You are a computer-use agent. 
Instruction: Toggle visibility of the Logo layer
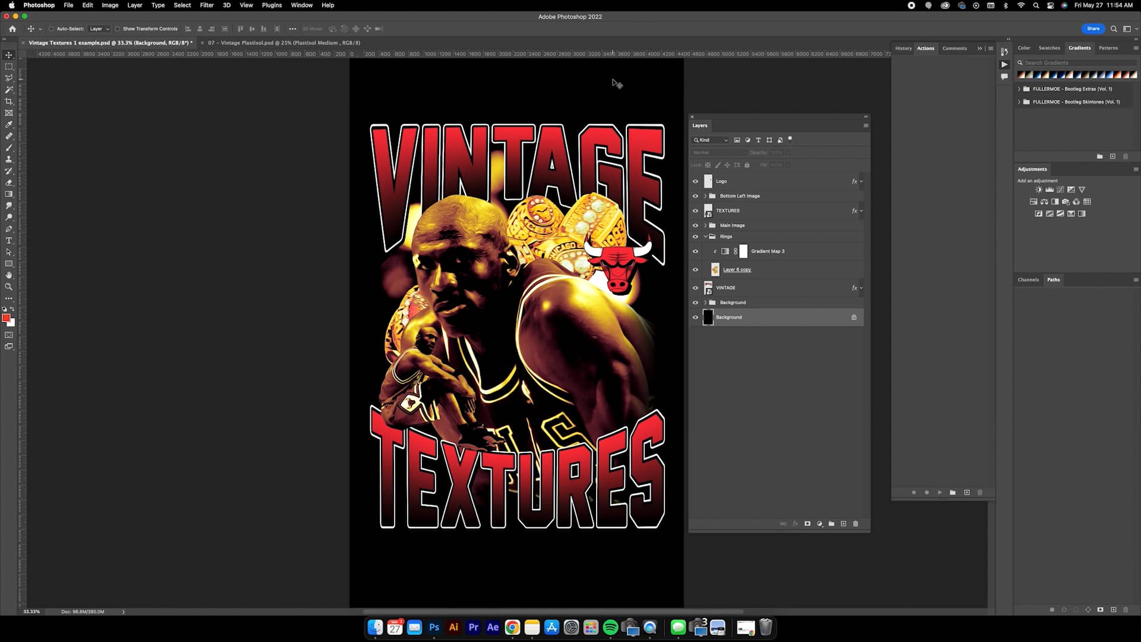(x=695, y=181)
